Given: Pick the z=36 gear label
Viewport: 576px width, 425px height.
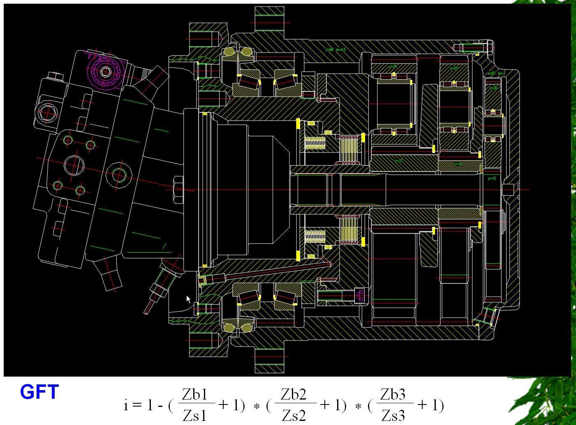Looking at the screenshot, I should coord(493,88).
